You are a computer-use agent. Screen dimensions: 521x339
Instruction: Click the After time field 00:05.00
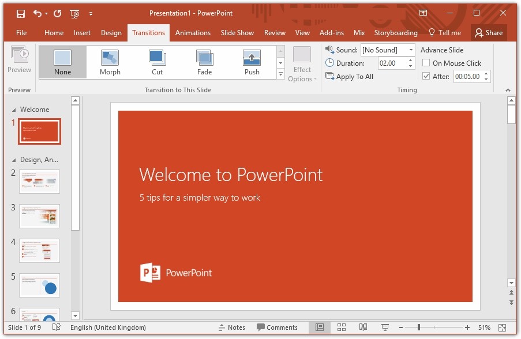468,76
